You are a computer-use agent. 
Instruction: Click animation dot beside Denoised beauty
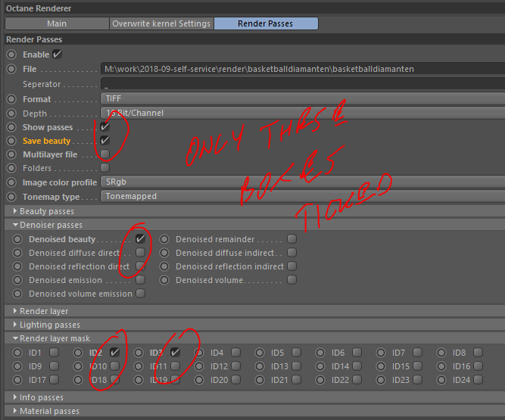[17, 239]
